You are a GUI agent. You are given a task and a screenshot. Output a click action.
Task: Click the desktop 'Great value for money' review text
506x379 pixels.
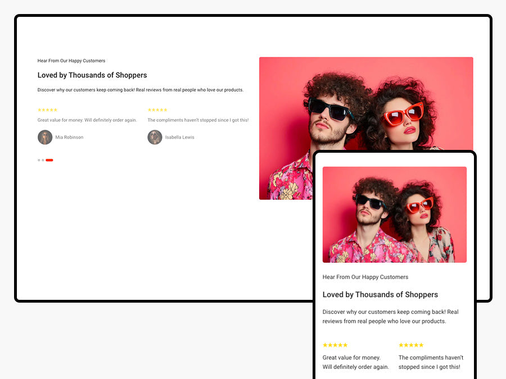[x=87, y=120]
